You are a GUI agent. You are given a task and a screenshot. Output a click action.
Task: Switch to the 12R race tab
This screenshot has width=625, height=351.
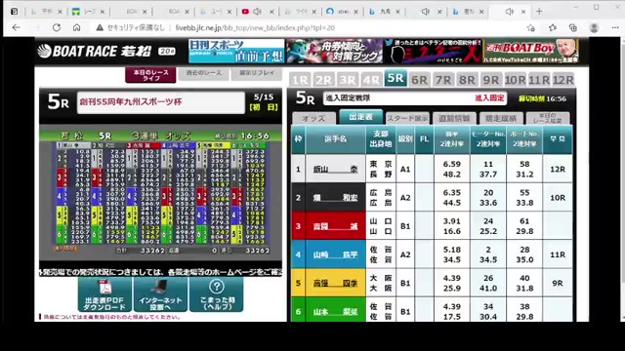click(x=562, y=80)
